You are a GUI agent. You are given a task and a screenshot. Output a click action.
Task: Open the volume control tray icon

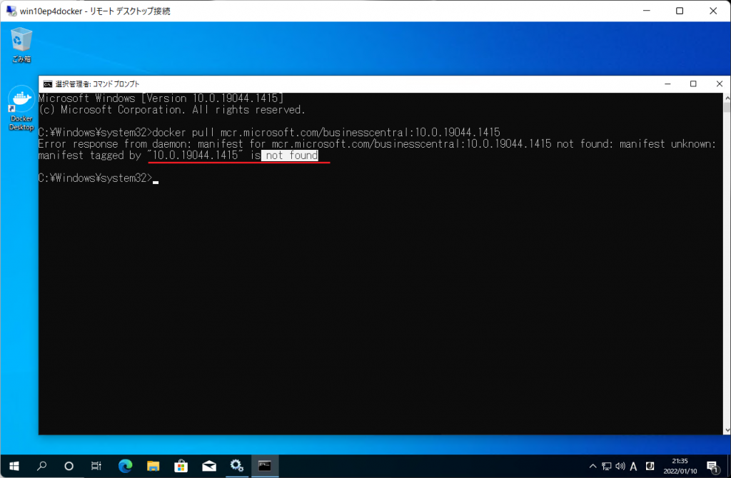(x=620, y=466)
